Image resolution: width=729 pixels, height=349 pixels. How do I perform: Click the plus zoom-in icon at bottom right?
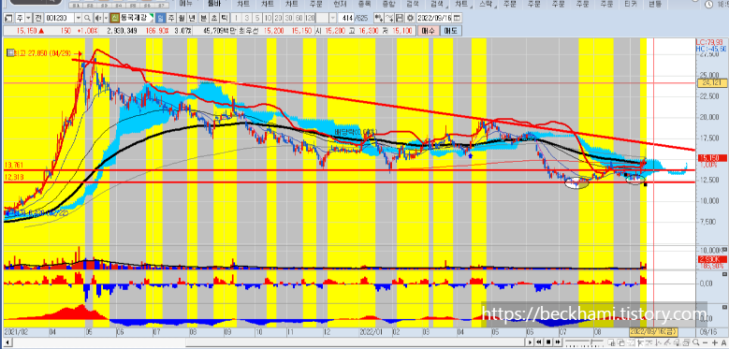click(715, 342)
